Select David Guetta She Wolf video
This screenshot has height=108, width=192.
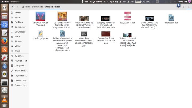coord(149,22)
